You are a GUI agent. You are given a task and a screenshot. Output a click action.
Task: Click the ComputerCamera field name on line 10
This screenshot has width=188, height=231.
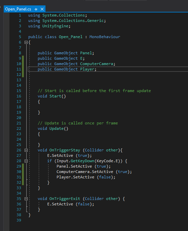pos(97,64)
